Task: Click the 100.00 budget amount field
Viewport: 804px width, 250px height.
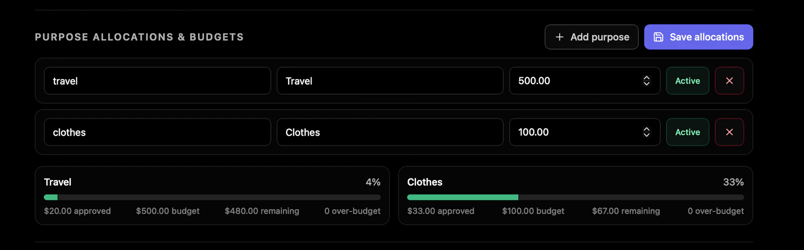Action: click(x=585, y=132)
